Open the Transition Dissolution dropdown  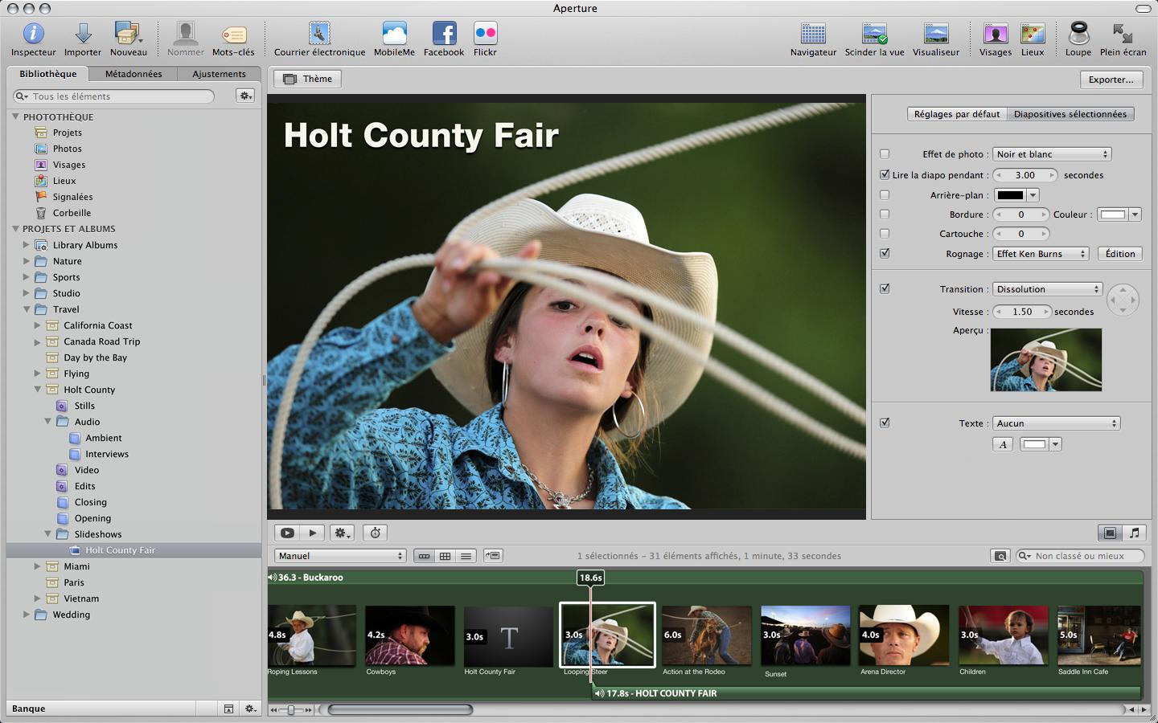(1047, 289)
